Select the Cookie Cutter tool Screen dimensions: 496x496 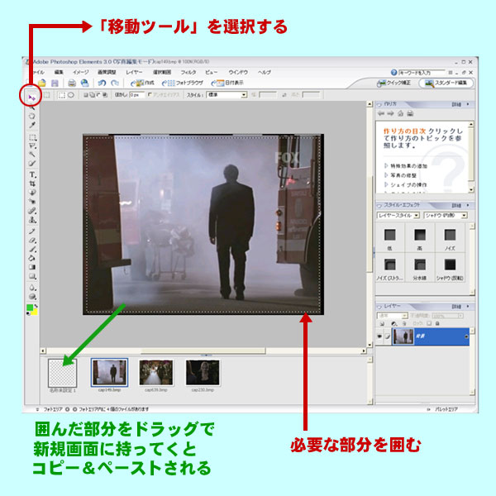point(32,193)
